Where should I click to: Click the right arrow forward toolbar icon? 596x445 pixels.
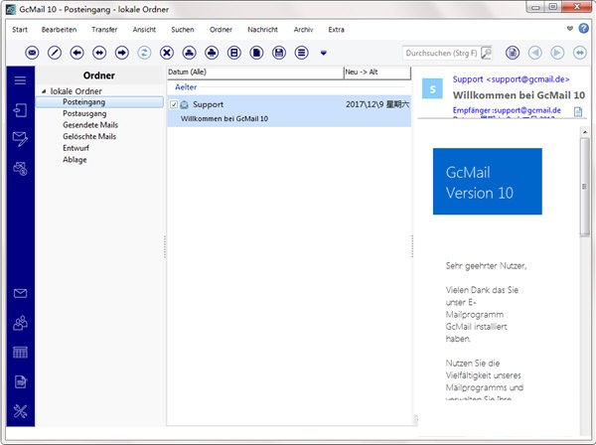[x=122, y=53]
